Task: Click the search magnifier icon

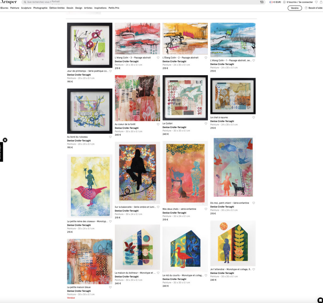Action: click(25, 2)
